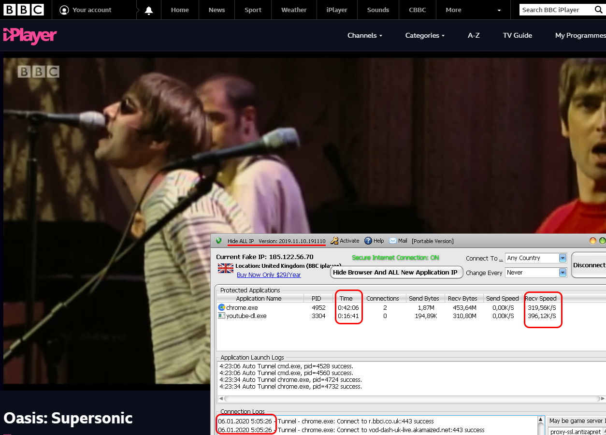
Task: Click the Search BBC iPlayer field
Action: [557, 10]
